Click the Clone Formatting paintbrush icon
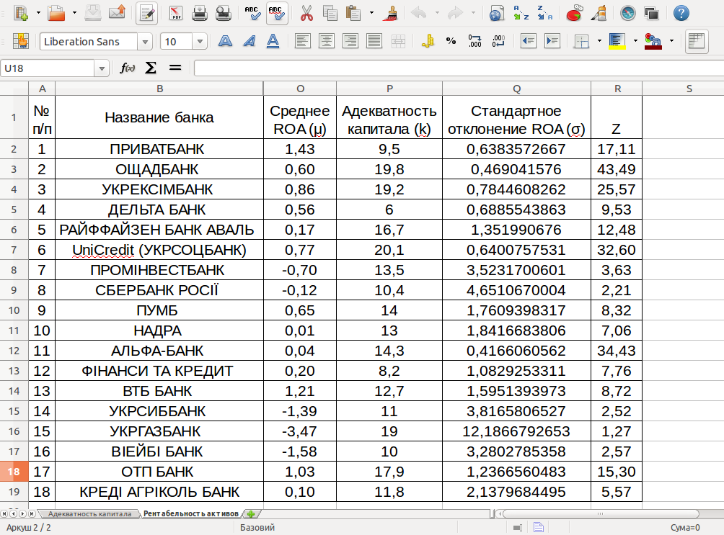The height and width of the screenshot is (535, 724). (x=392, y=13)
